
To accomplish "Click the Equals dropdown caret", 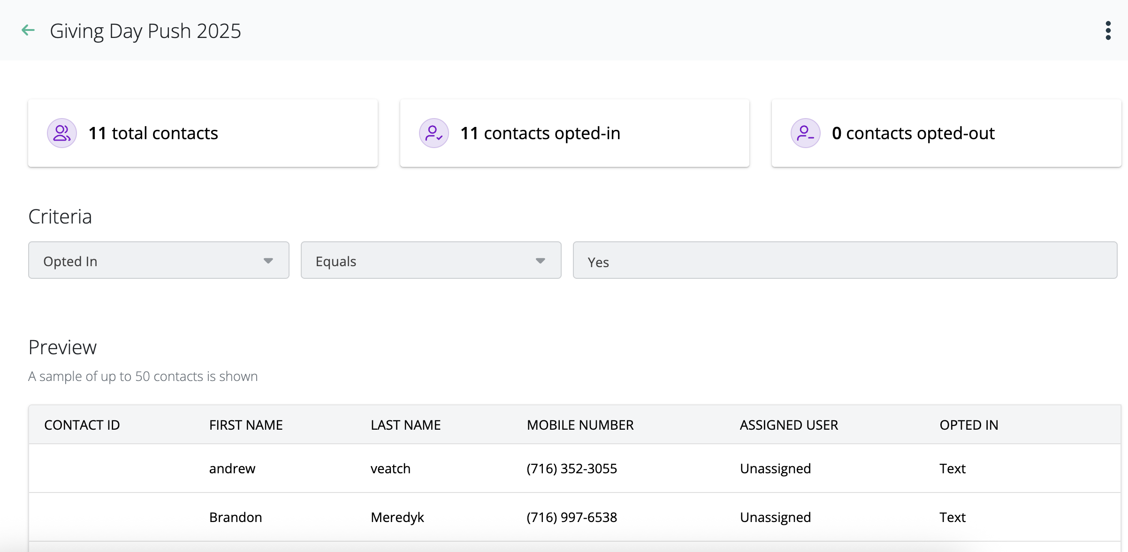I will (x=541, y=261).
